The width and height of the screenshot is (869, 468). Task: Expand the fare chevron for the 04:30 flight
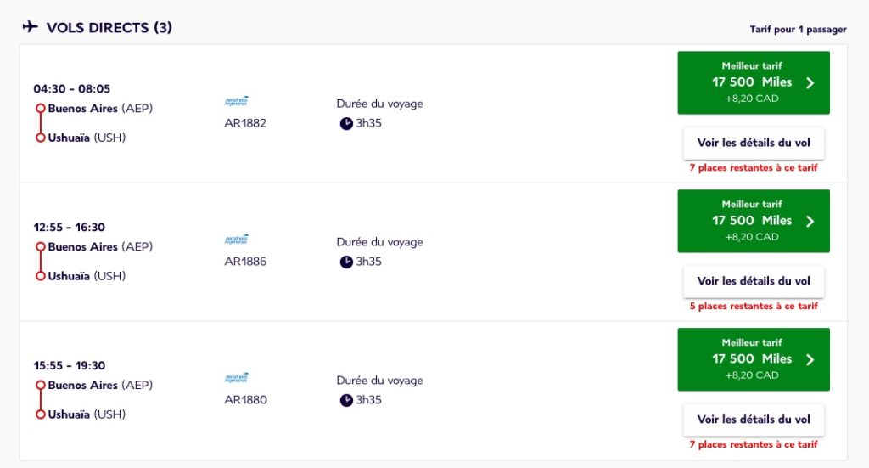[810, 82]
